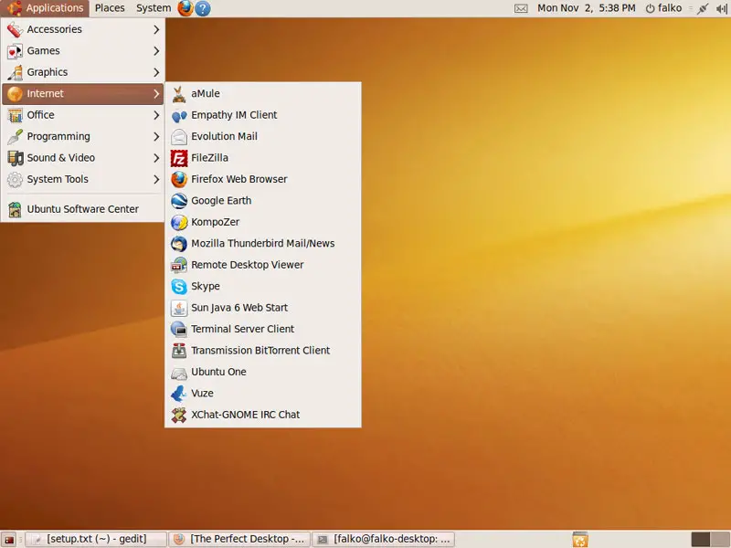
Task: Close the Applications menu from the top panel
Action: tap(45, 8)
